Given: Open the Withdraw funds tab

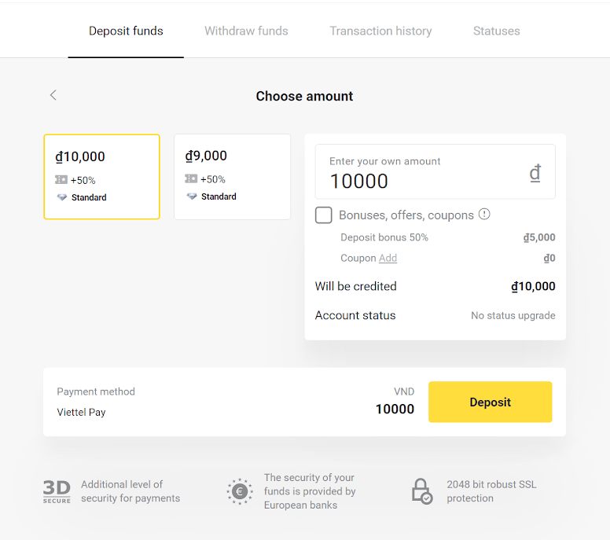Looking at the screenshot, I should tap(246, 31).
